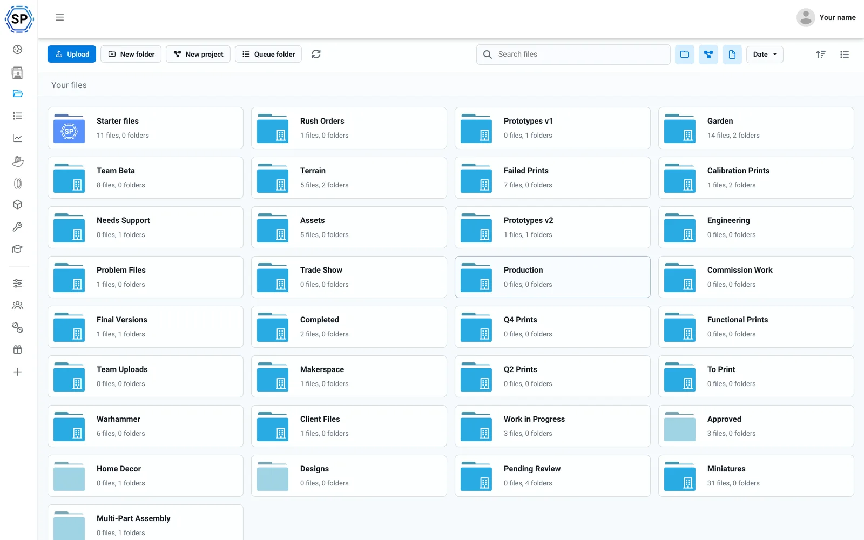Open the Commission Work folder
This screenshot has width=864, height=540.
756,277
